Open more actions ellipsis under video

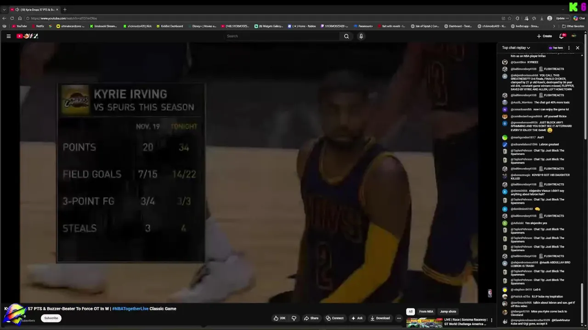pos(399,318)
